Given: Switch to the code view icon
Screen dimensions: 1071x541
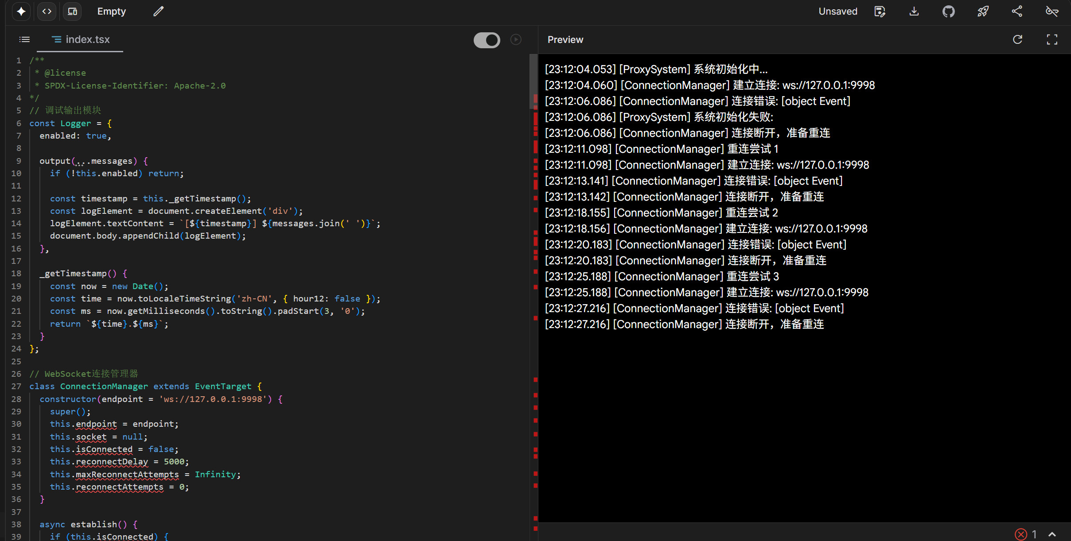Looking at the screenshot, I should (x=47, y=12).
